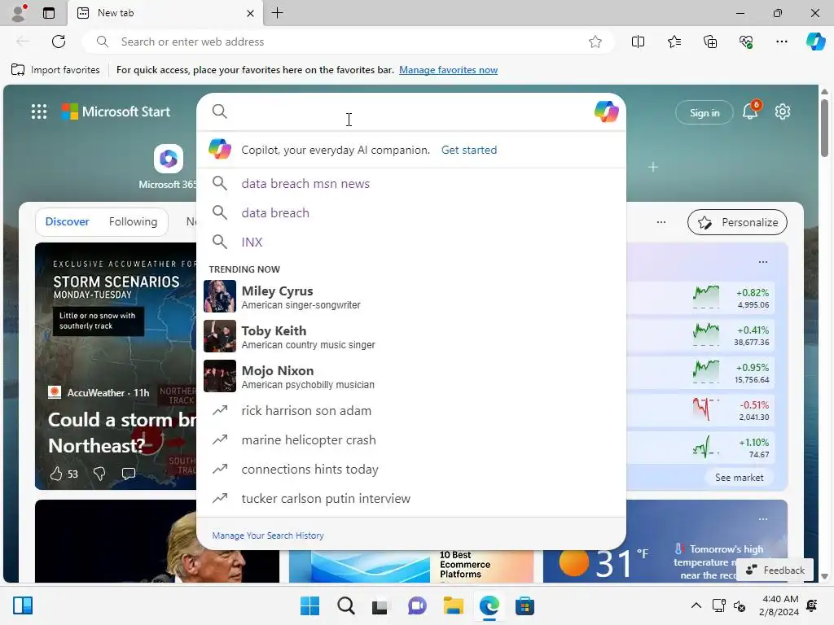
Task: Click the Microsoft Start logo
Action: (x=116, y=111)
